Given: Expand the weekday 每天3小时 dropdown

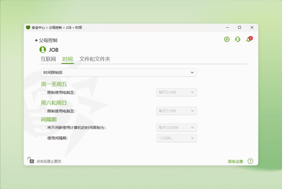Looking at the screenshot, I should click(x=176, y=92).
